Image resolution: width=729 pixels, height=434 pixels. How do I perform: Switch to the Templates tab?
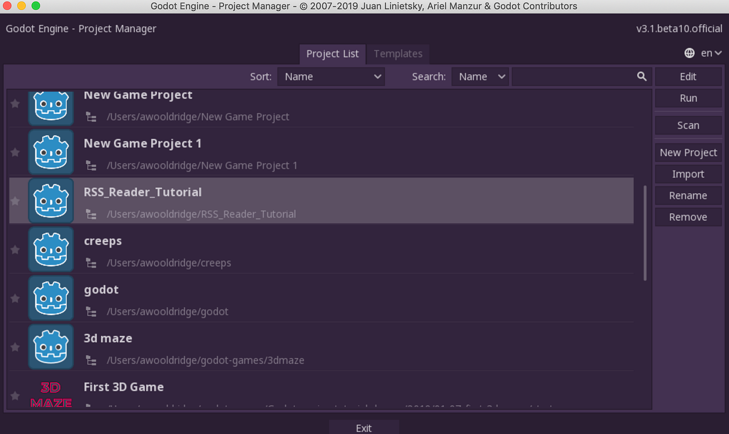click(398, 54)
